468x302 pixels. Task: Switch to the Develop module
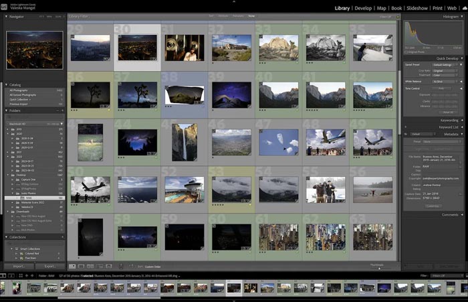pyautogui.click(x=363, y=8)
